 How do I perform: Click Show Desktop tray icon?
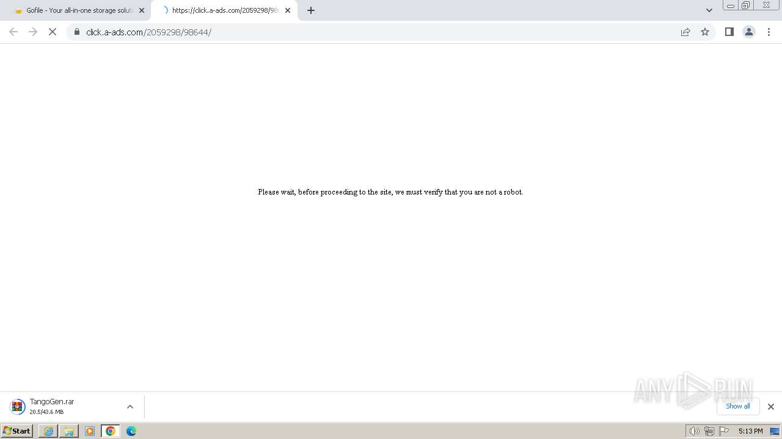click(x=775, y=431)
